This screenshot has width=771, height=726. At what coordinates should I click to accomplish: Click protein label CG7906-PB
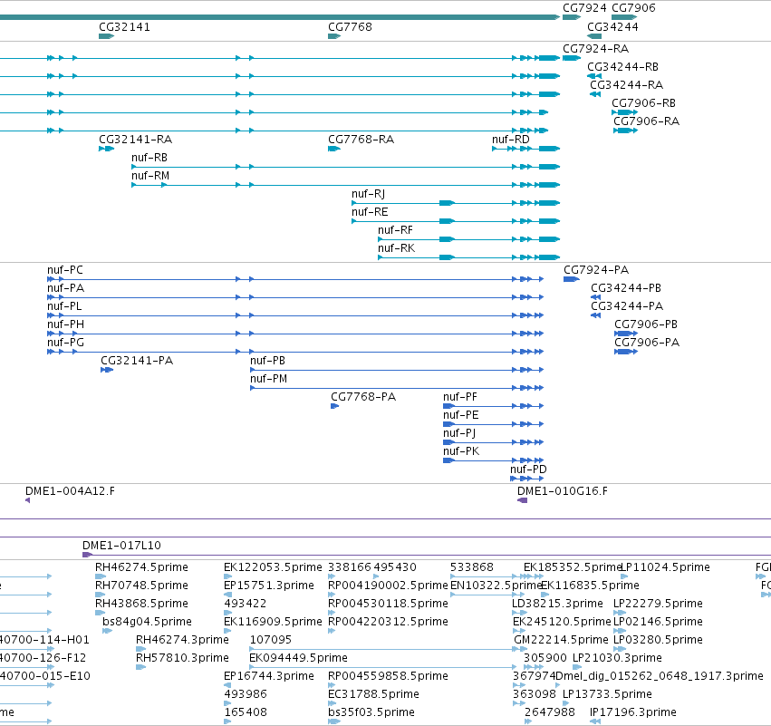[x=646, y=325]
